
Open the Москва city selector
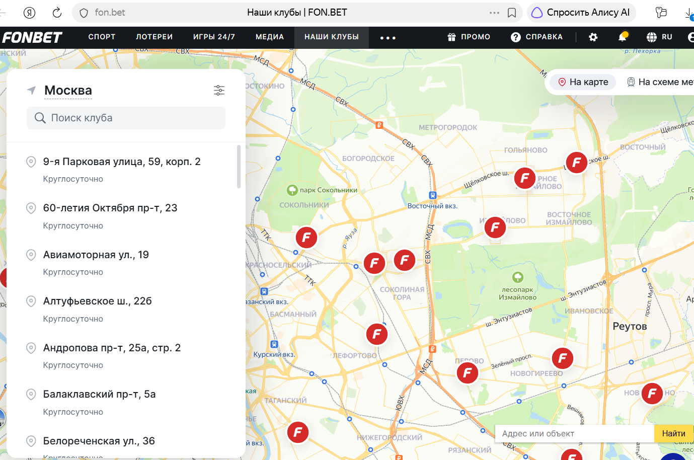click(x=68, y=91)
